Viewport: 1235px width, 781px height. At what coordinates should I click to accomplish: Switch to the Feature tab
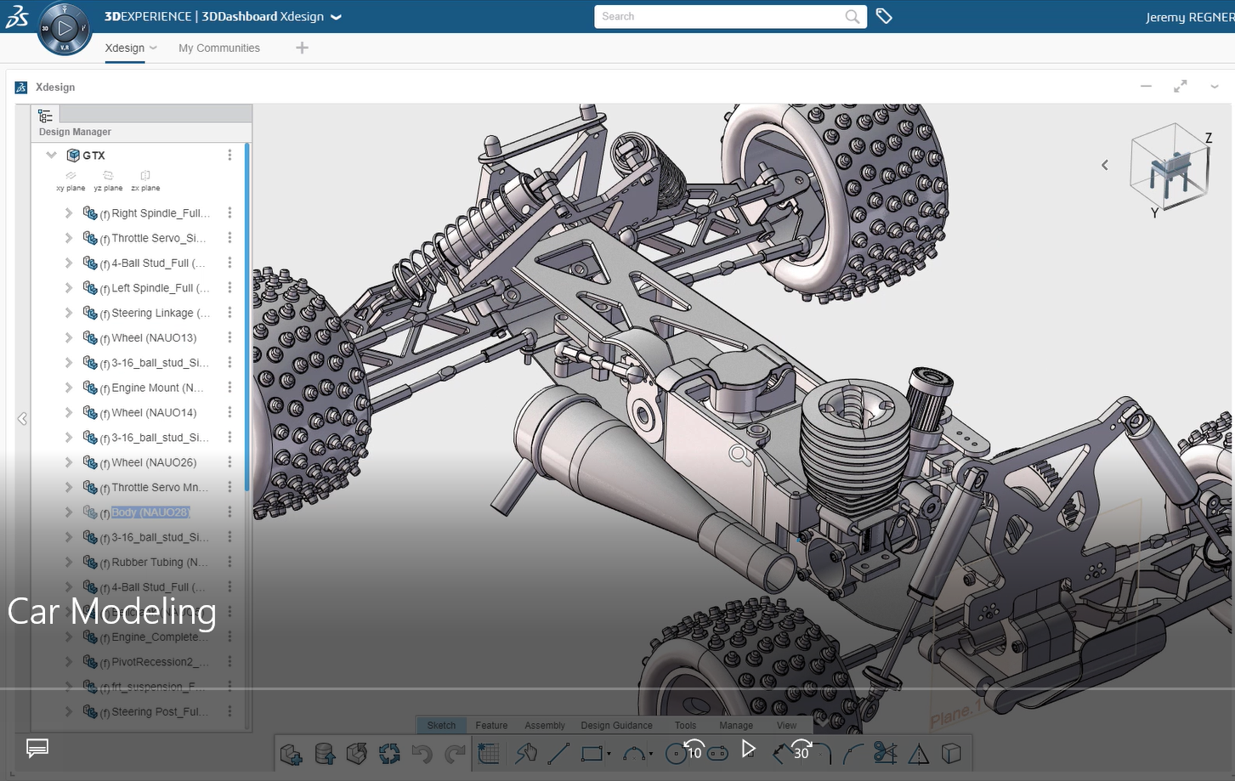(x=491, y=726)
